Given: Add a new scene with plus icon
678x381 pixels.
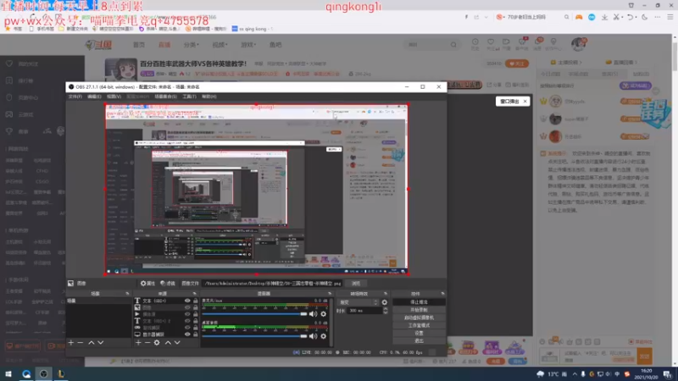Looking at the screenshot, I should tap(71, 343).
